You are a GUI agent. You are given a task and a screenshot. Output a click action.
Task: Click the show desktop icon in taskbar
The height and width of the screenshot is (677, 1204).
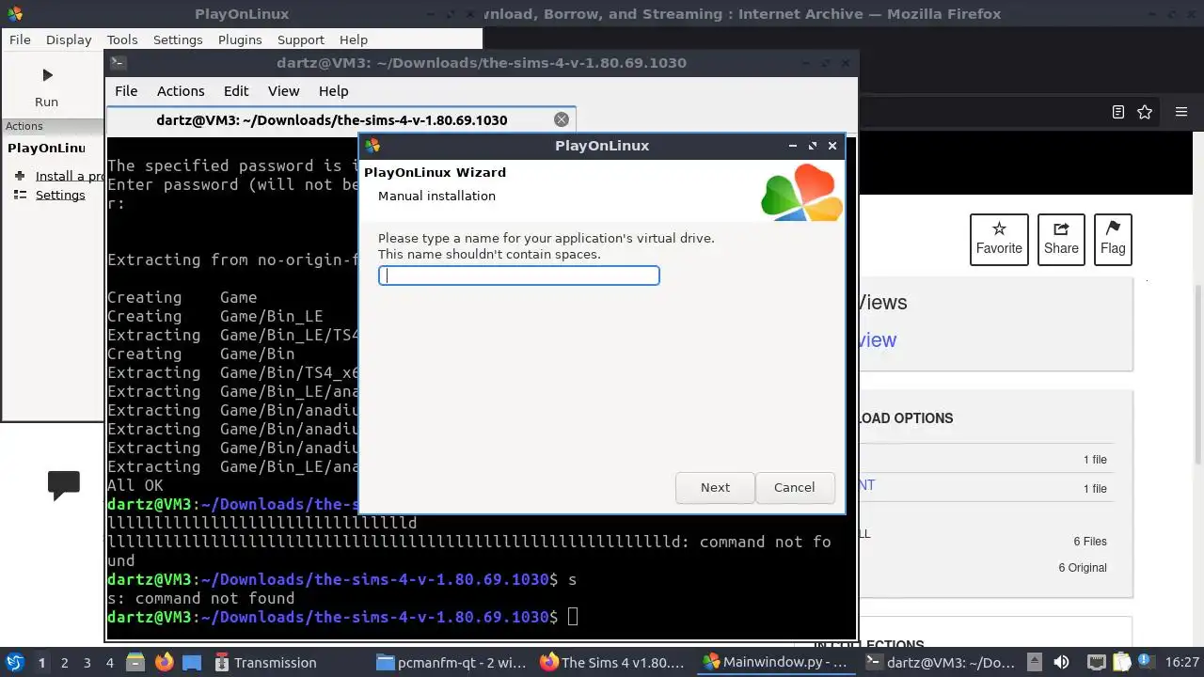point(192,662)
